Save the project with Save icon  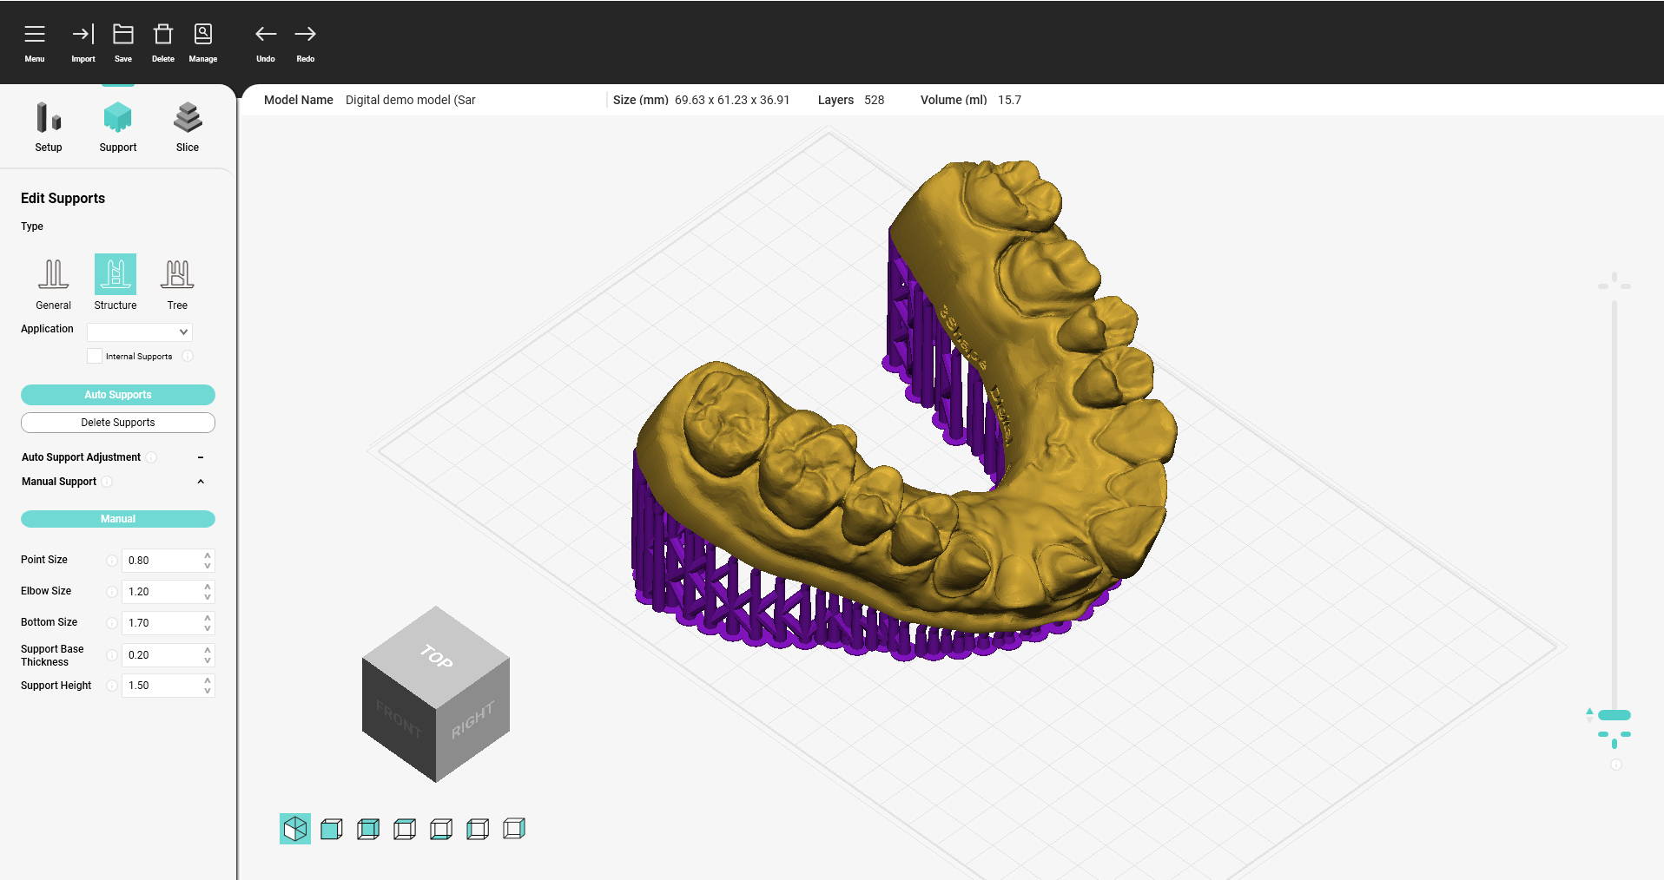click(x=123, y=35)
